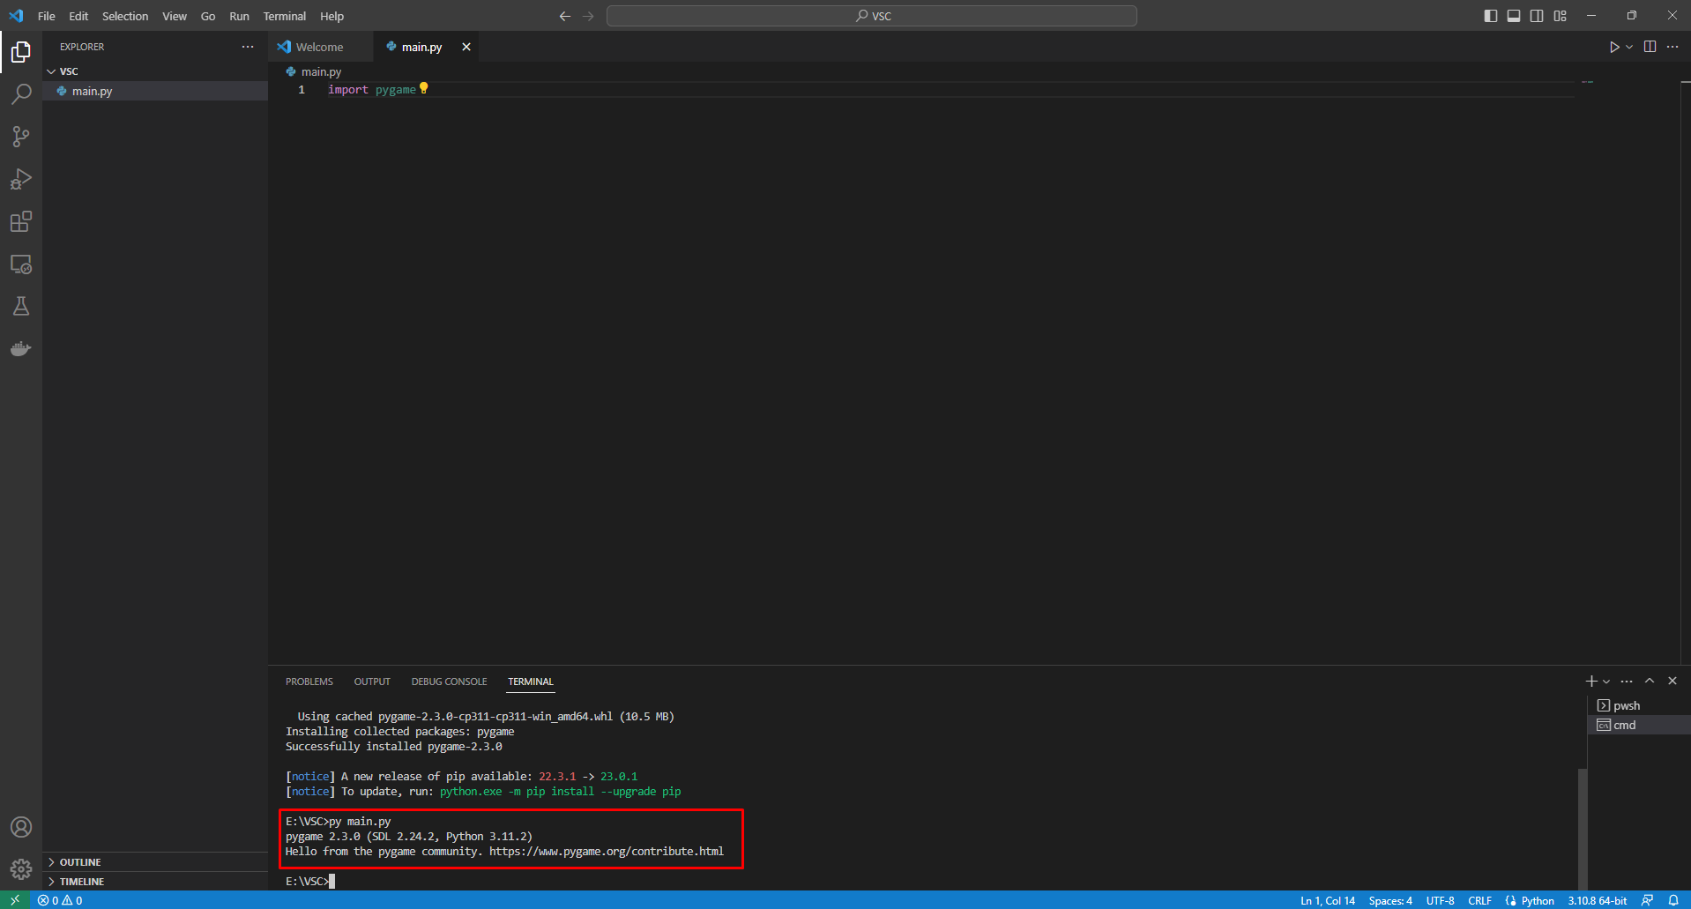Close the terminal panel
This screenshot has width=1691, height=909.
point(1672,681)
